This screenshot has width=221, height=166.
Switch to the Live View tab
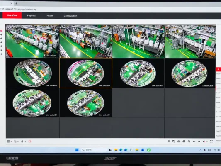[x=12, y=15]
